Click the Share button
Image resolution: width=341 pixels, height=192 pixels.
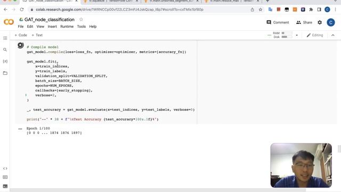(x=304, y=22)
